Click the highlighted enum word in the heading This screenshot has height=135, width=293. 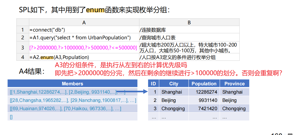(x=95, y=10)
